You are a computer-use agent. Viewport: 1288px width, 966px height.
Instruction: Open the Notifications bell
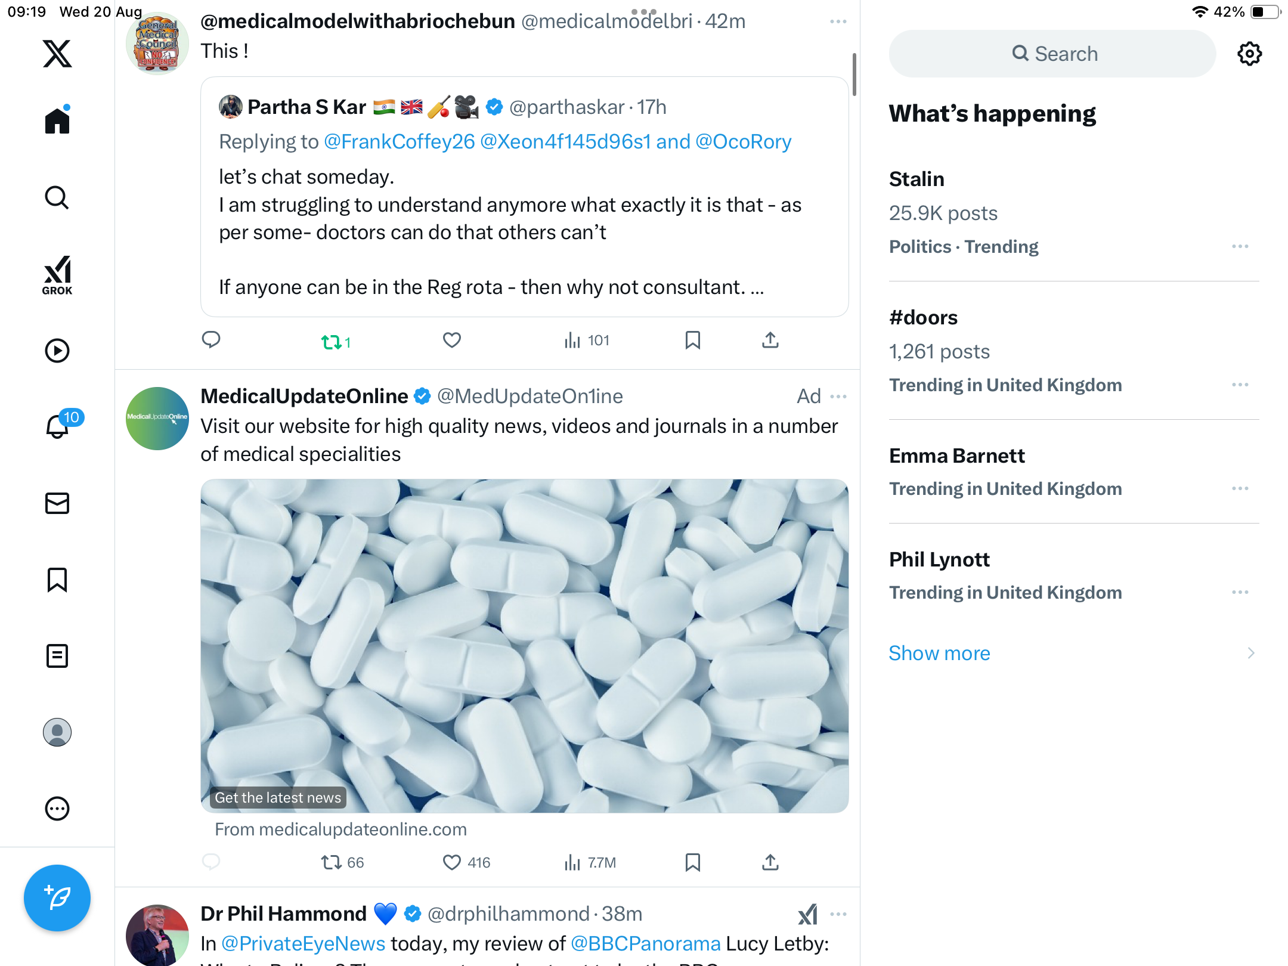(x=58, y=426)
